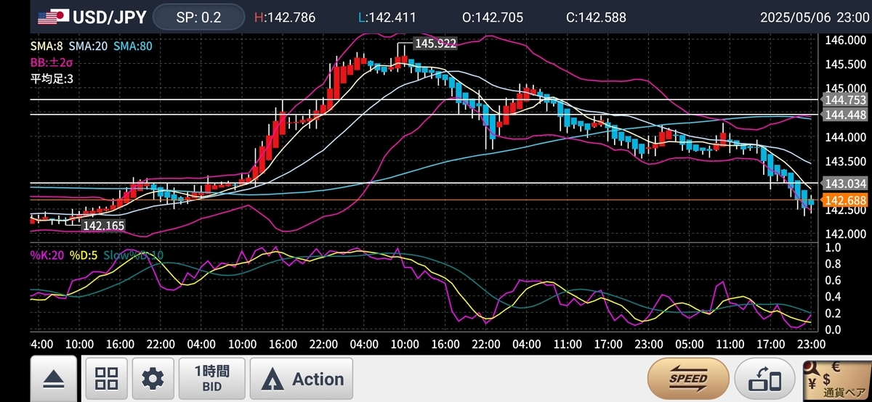Tap the 16:00 label under the 144.4 rally
The height and width of the screenshot is (402, 872).
point(281,344)
